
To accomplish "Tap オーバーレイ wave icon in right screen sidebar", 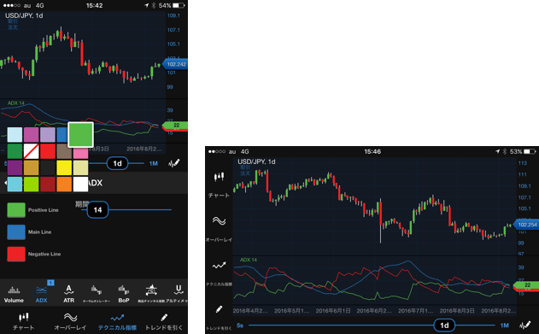I will (219, 220).
